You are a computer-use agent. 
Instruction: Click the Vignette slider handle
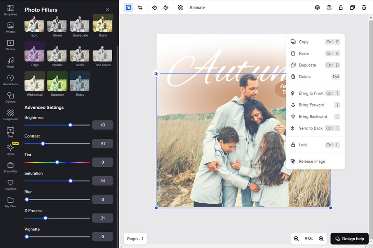point(27,237)
